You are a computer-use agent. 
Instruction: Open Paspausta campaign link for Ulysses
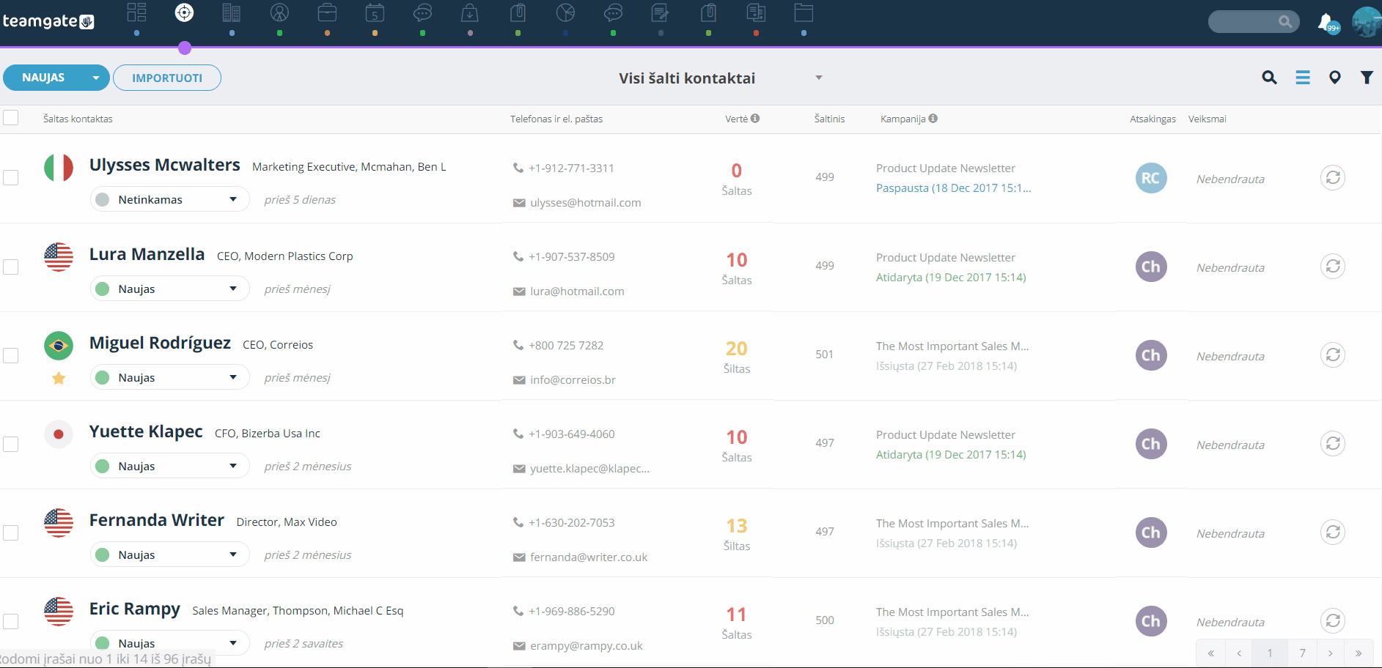(953, 188)
